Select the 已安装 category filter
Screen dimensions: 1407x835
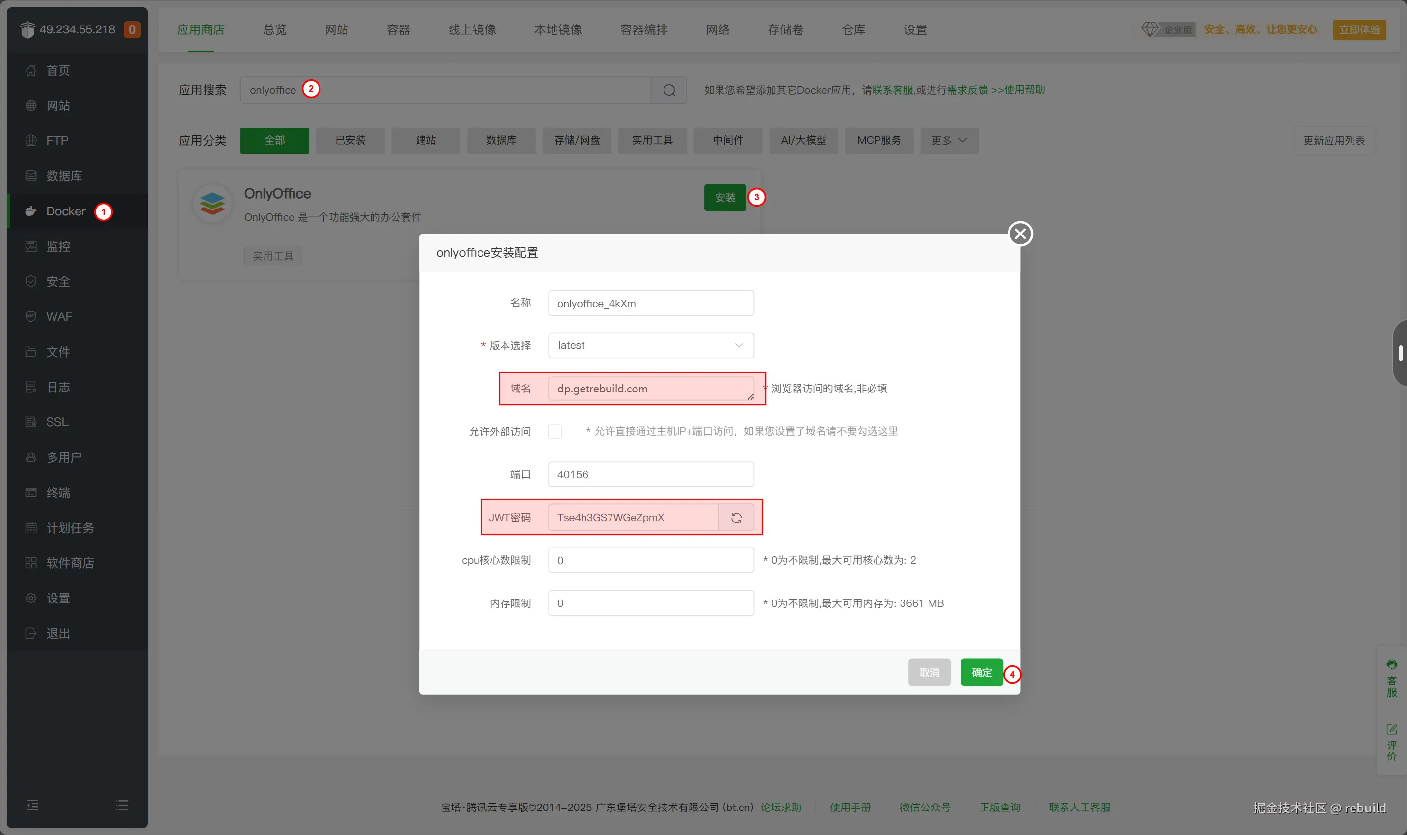click(x=350, y=140)
